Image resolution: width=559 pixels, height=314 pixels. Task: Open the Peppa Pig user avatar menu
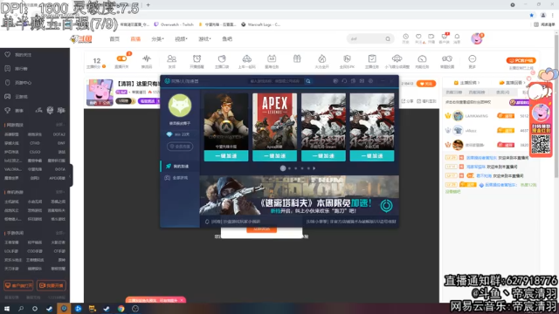[477, 38]
